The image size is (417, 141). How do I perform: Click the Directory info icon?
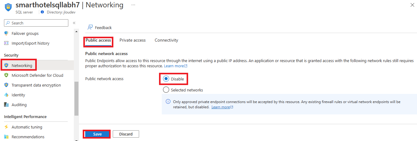pyautogui.click(x=42, y=12)
